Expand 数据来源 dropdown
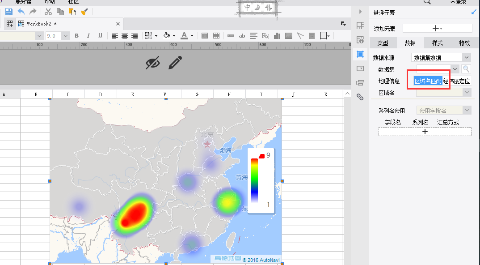 (x=466, y=57)
